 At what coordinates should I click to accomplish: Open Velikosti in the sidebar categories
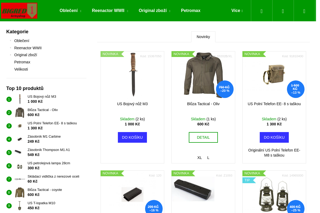pyautogui.click(x=21, y=69)
